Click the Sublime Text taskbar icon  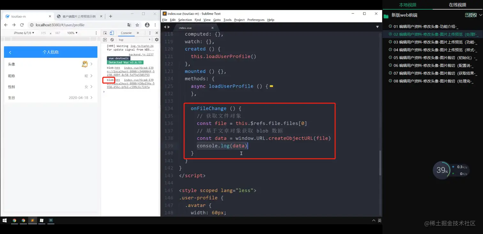click(x=32, y=220)
